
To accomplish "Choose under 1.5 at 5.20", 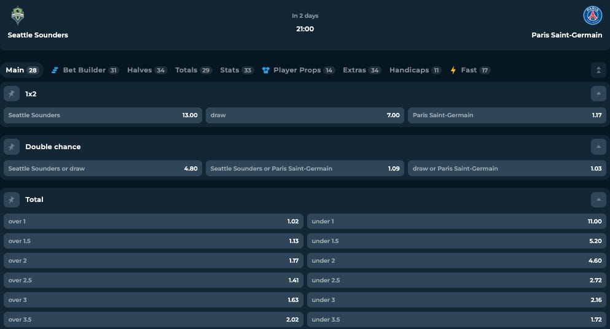I will pyautogui.click(x=456, y=241).
